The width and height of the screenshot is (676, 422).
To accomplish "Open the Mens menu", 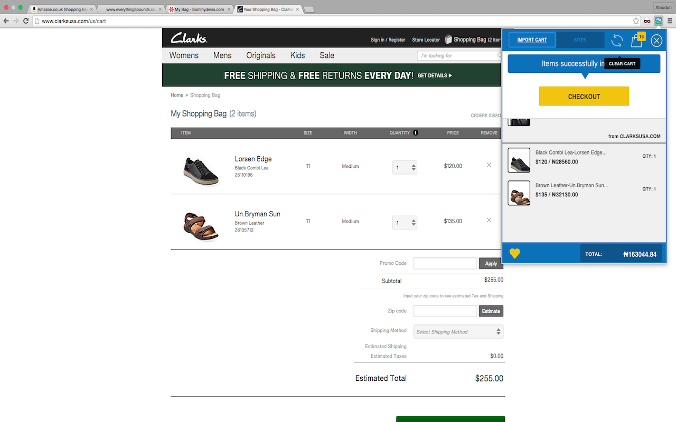I will click(x=222, y=55).
